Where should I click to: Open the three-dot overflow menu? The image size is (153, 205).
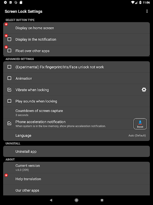click(147, 11)
